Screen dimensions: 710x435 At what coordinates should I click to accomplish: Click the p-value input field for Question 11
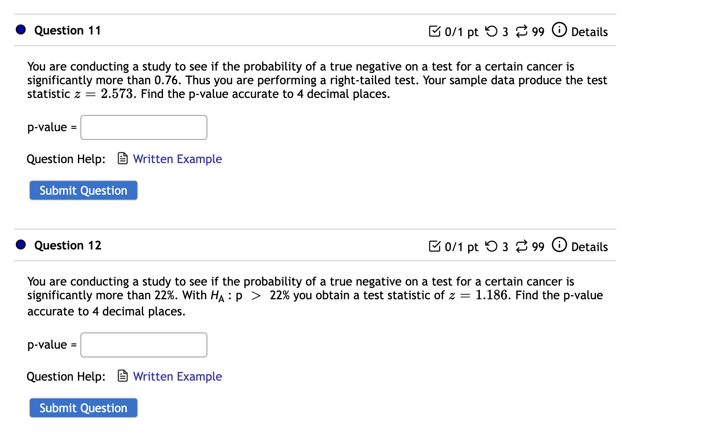143,127
